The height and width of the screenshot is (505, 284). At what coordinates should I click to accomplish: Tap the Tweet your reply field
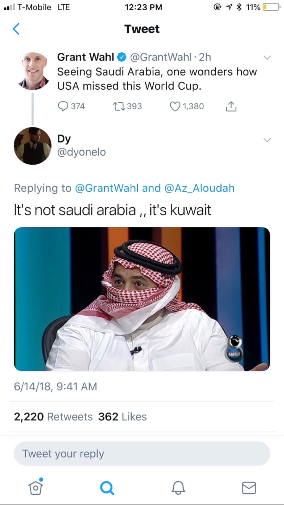click(142, 454)
